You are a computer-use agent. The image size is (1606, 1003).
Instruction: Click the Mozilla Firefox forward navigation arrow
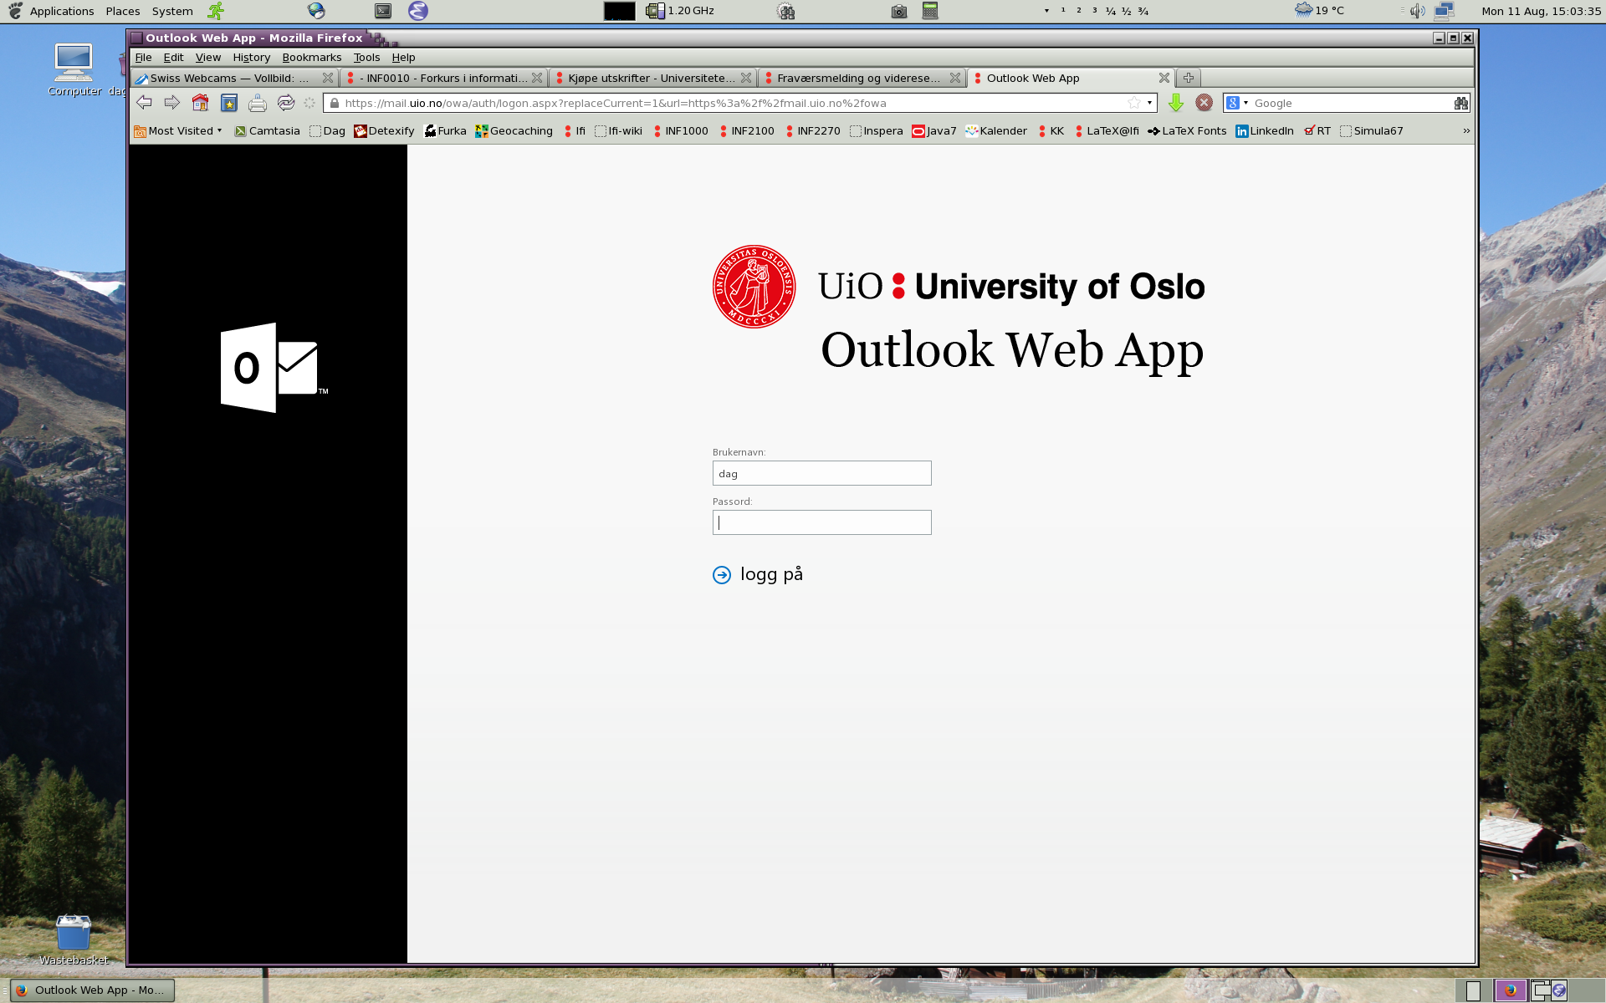173,103
